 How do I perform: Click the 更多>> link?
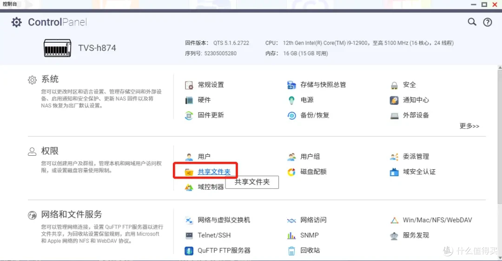(469, 126)
